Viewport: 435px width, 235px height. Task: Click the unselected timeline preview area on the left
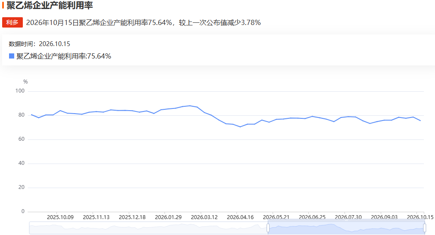[x=149, y=228]
